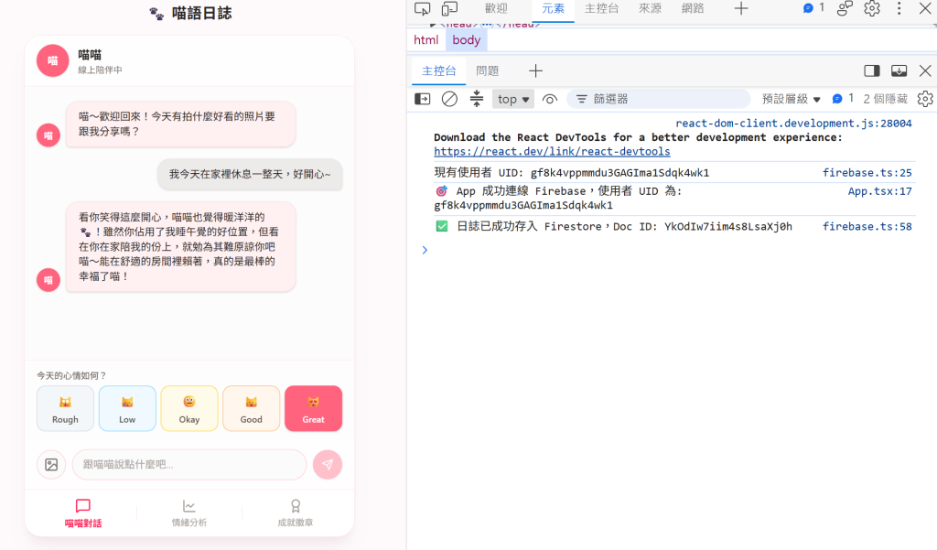Focus the 跟喵喵說點什麼吧 message field
Screen dimensions: 937x550
tap(189, 465)
